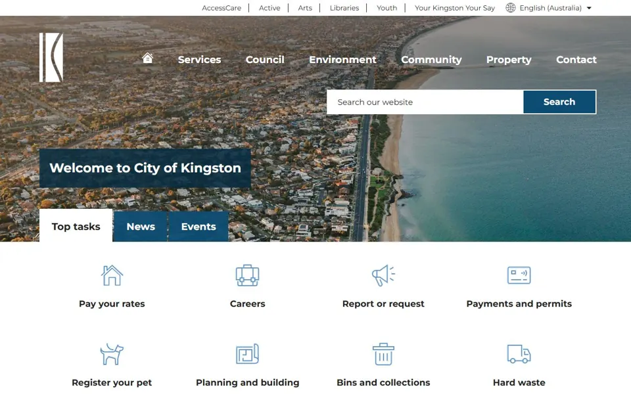Open the Arts link

(x=304, y=8)
